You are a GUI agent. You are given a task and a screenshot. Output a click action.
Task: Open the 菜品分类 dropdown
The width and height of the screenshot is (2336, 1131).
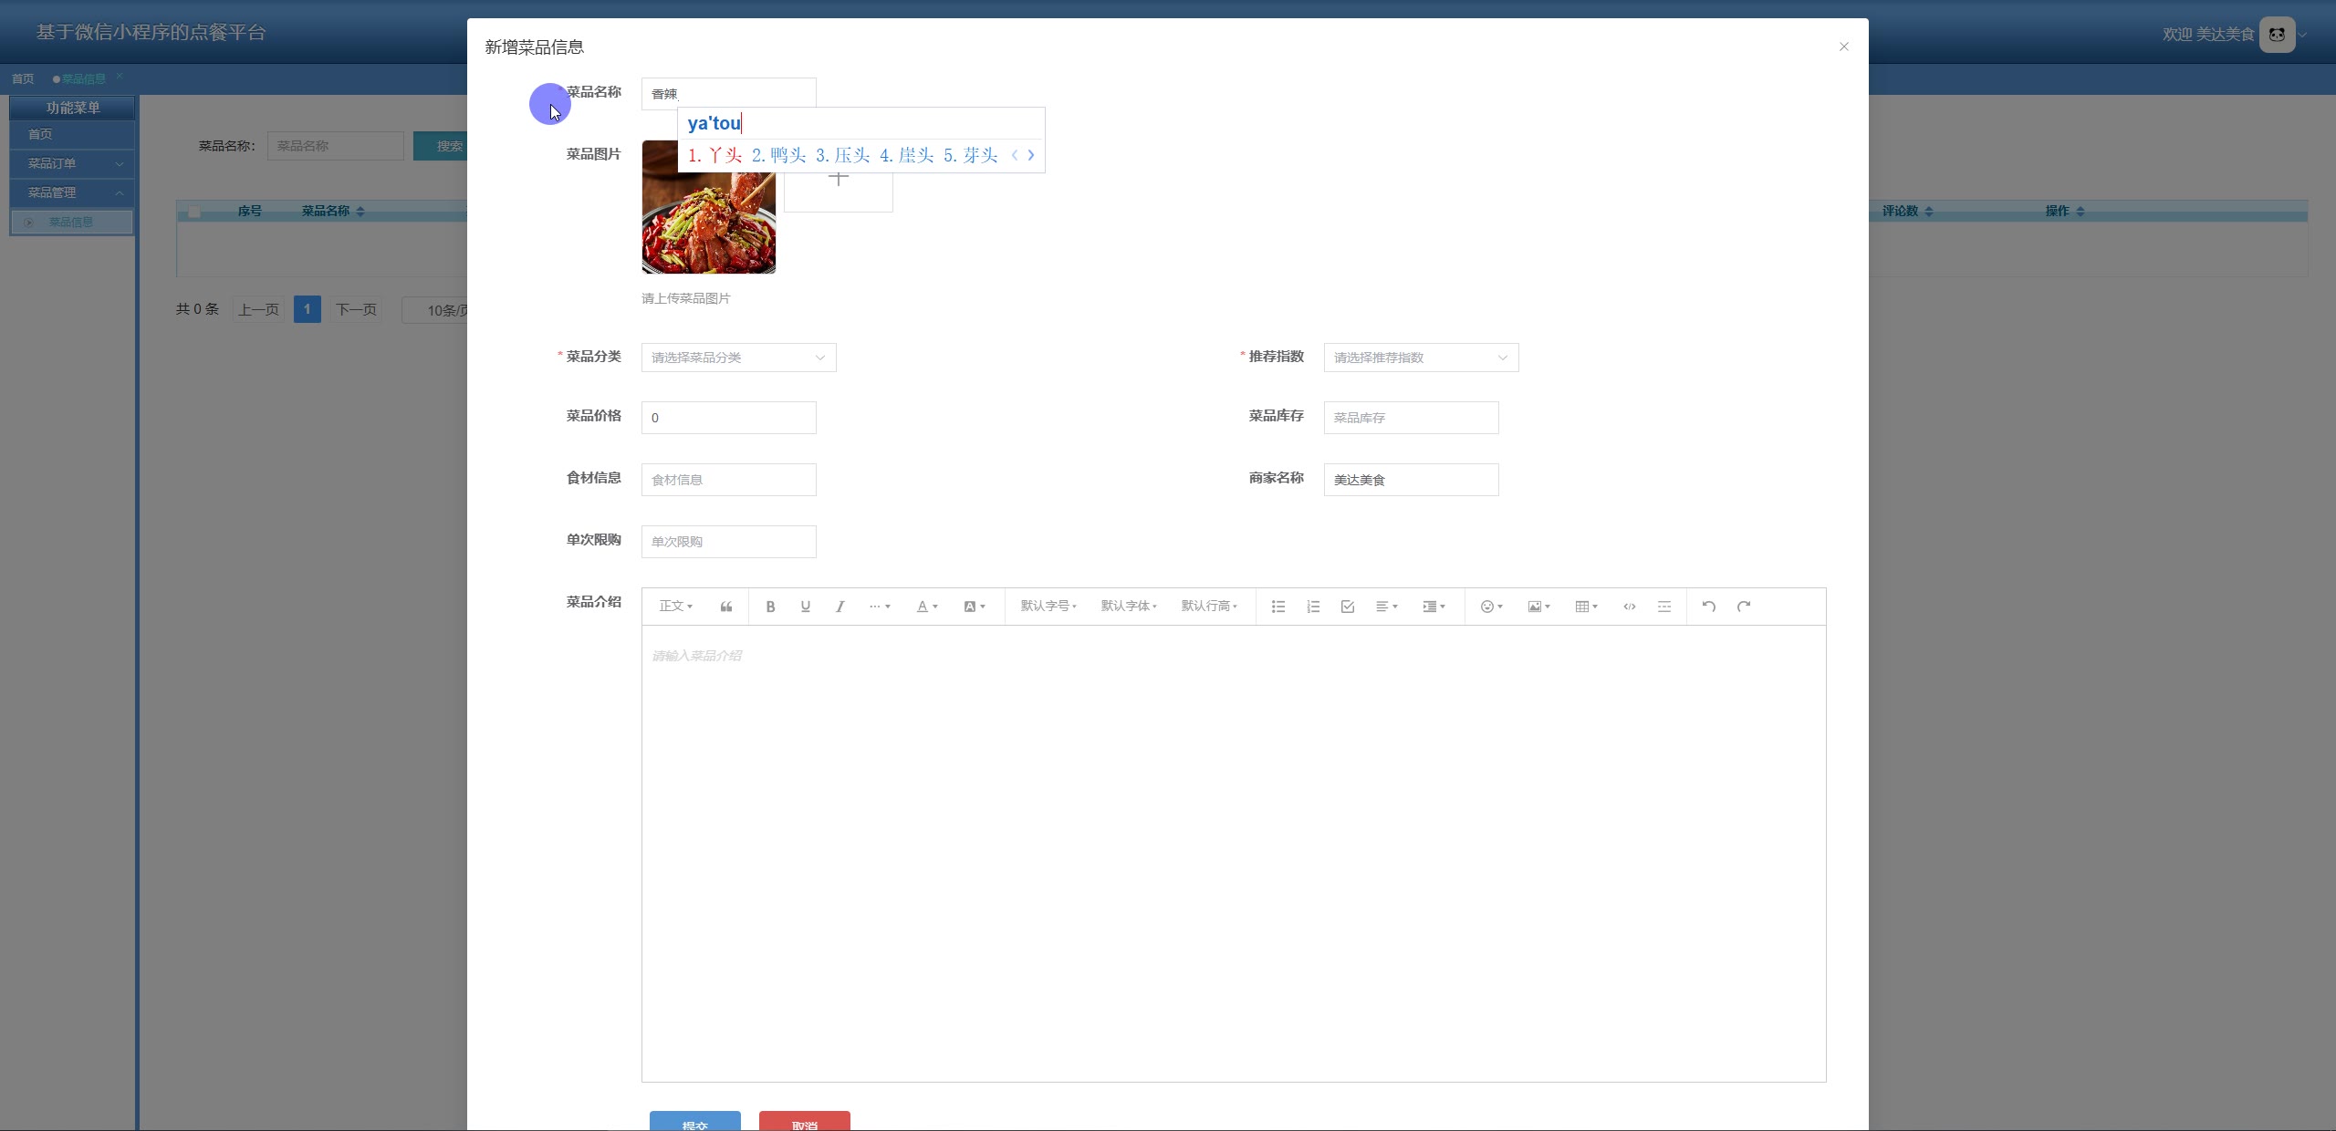(x=738, y=358)
